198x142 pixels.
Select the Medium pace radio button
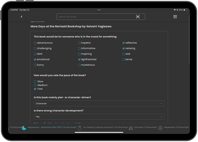click(x=35, y=85)
